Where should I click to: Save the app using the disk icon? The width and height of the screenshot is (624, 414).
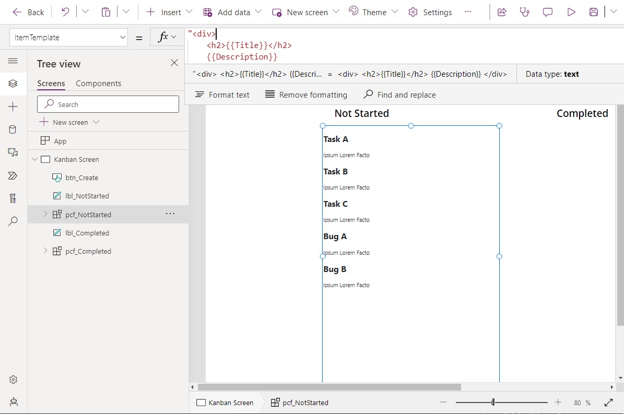(x=593, y=11)
